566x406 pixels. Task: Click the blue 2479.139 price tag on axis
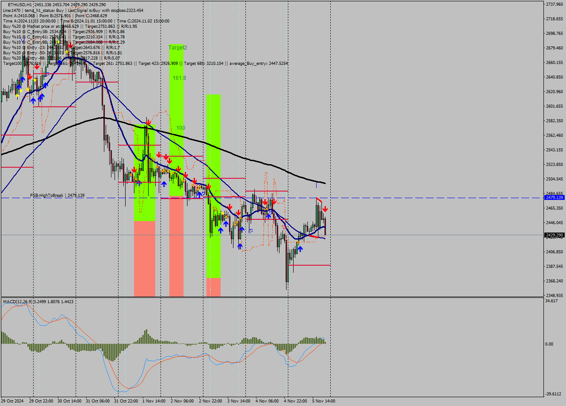click(554, 198)
